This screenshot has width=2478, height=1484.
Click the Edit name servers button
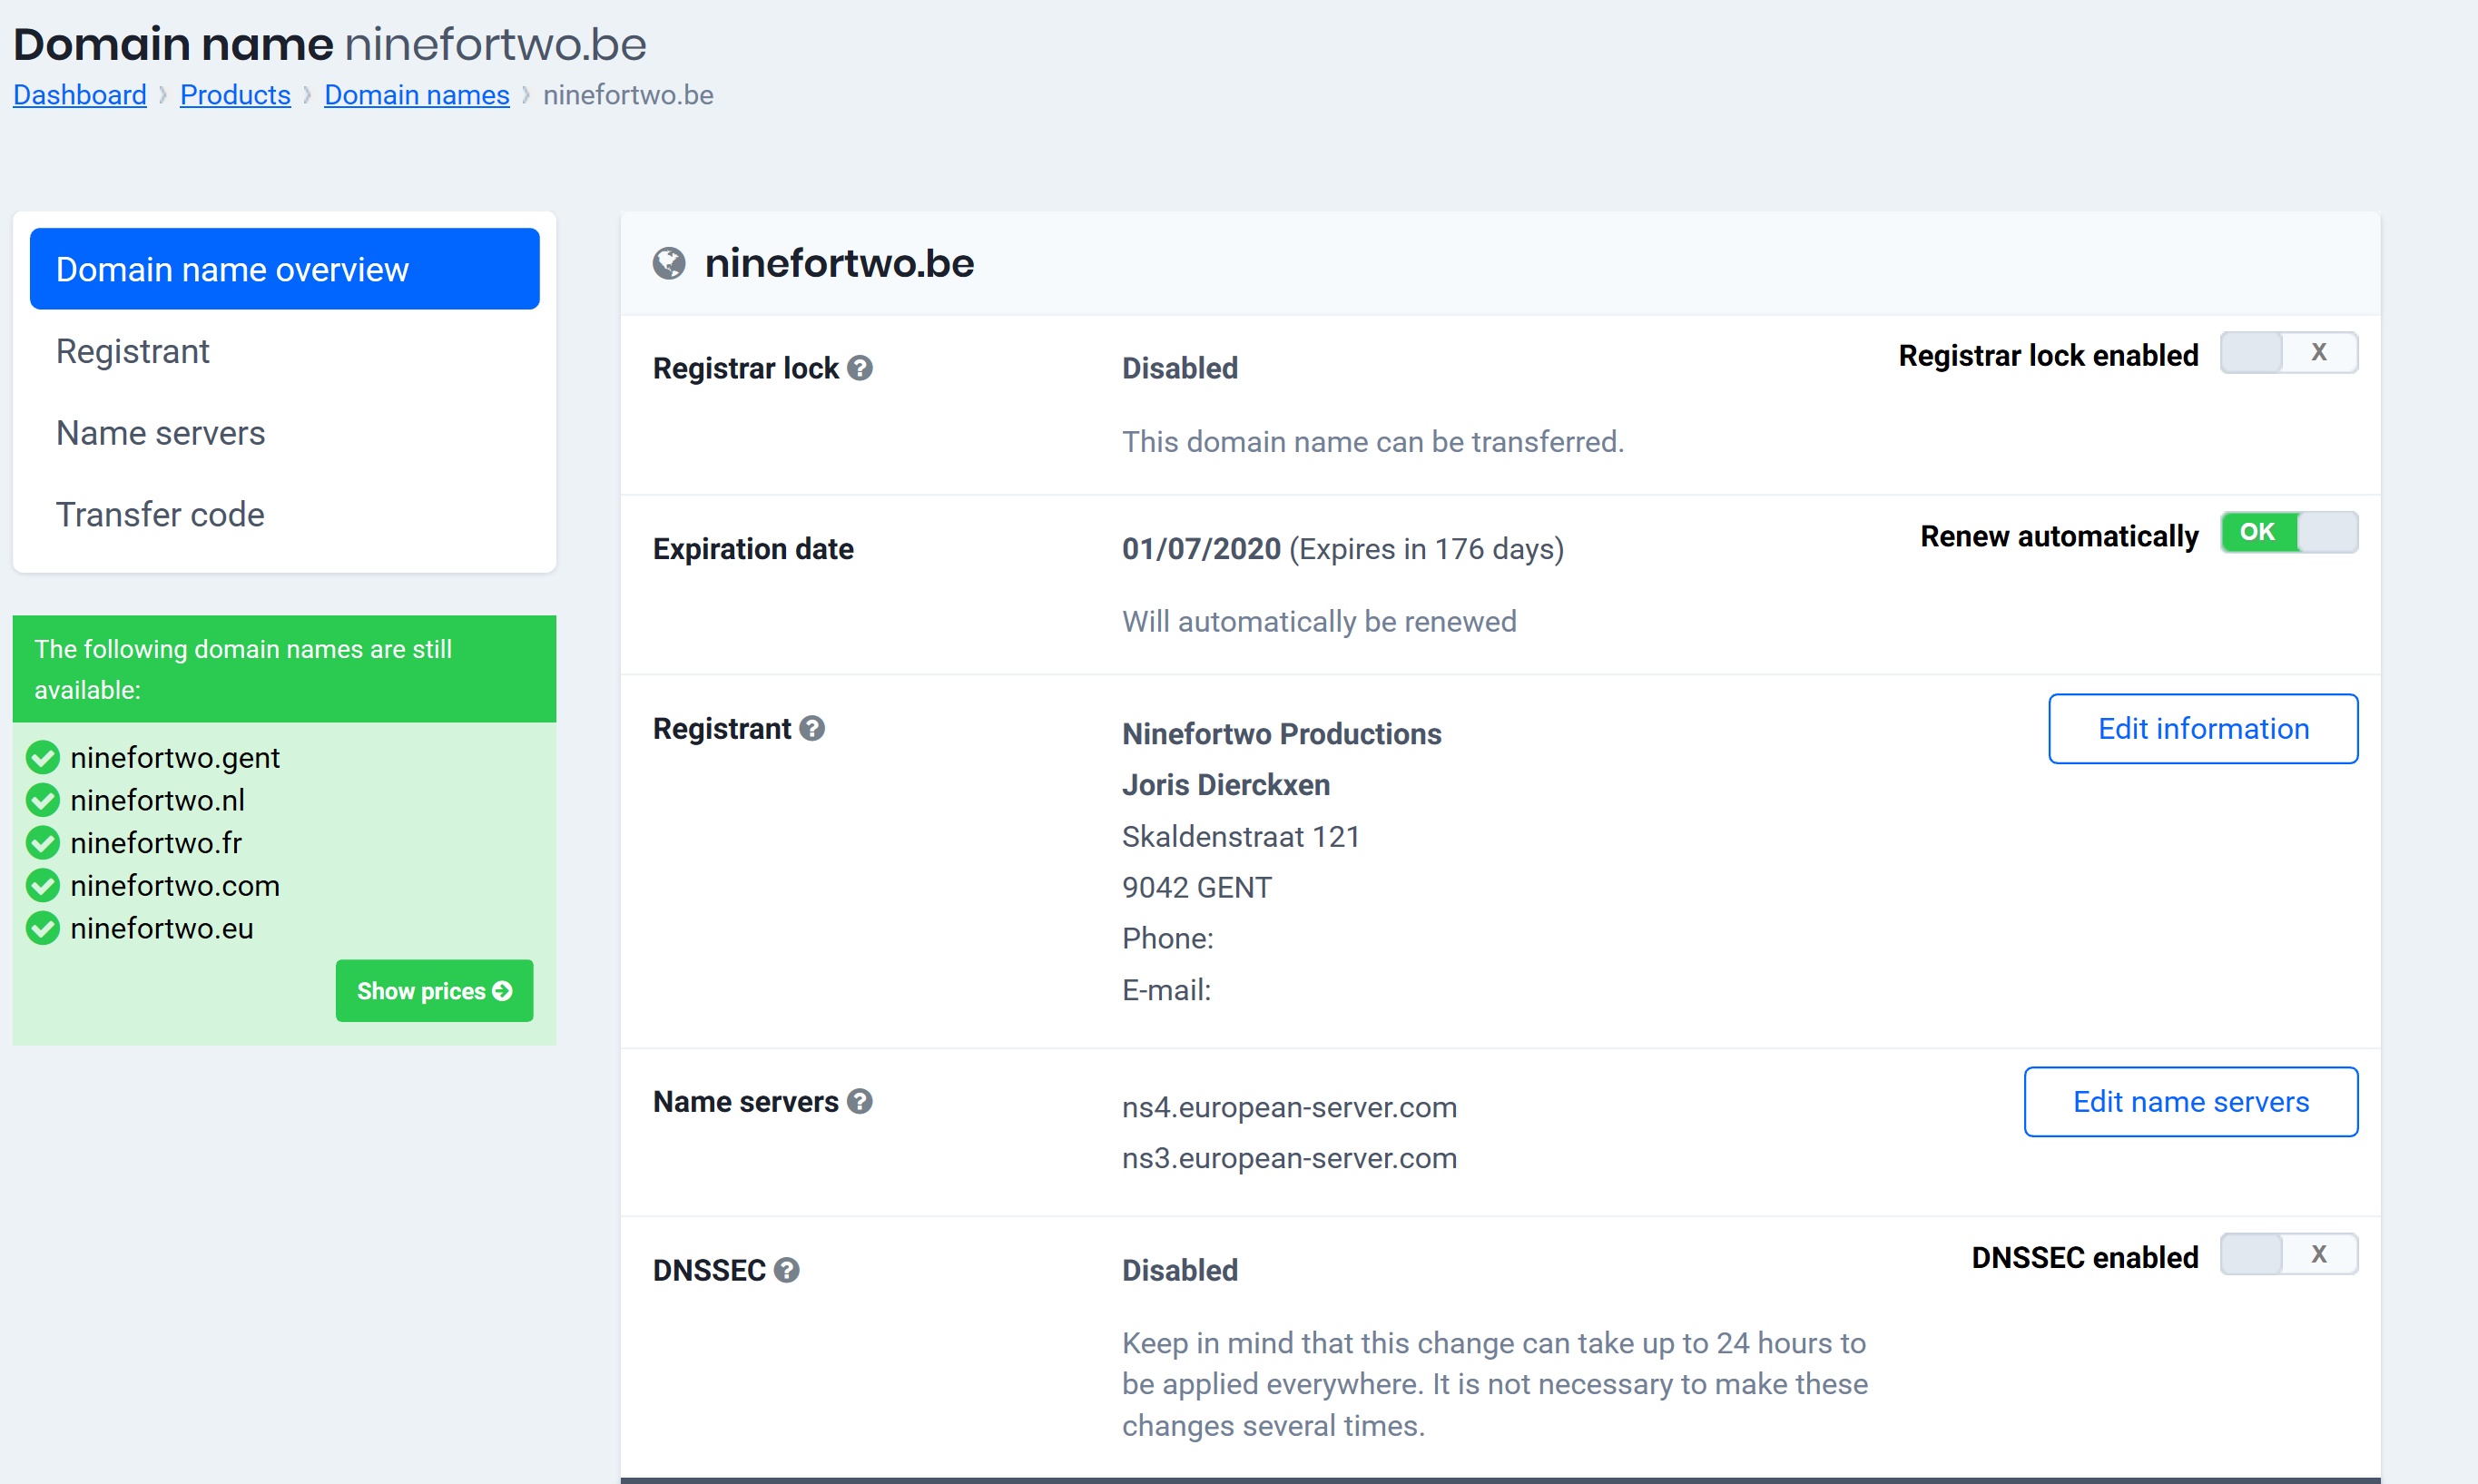[x=2191, y=1102]
